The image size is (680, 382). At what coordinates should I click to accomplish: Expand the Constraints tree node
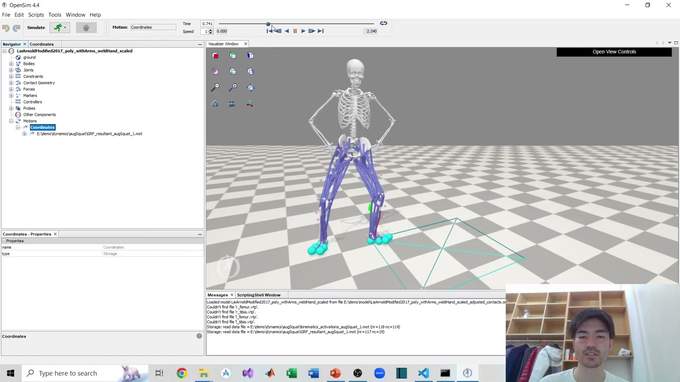(x=11, y=76)
